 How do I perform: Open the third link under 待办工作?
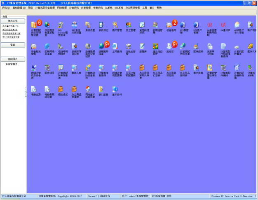tap(12, 33)
